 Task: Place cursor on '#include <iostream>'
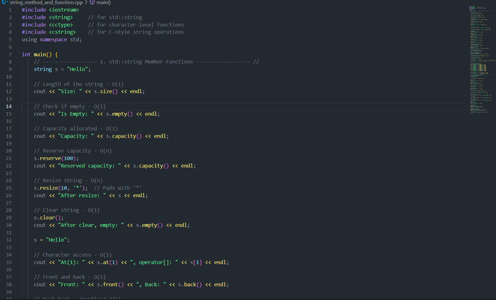[50, 10]
